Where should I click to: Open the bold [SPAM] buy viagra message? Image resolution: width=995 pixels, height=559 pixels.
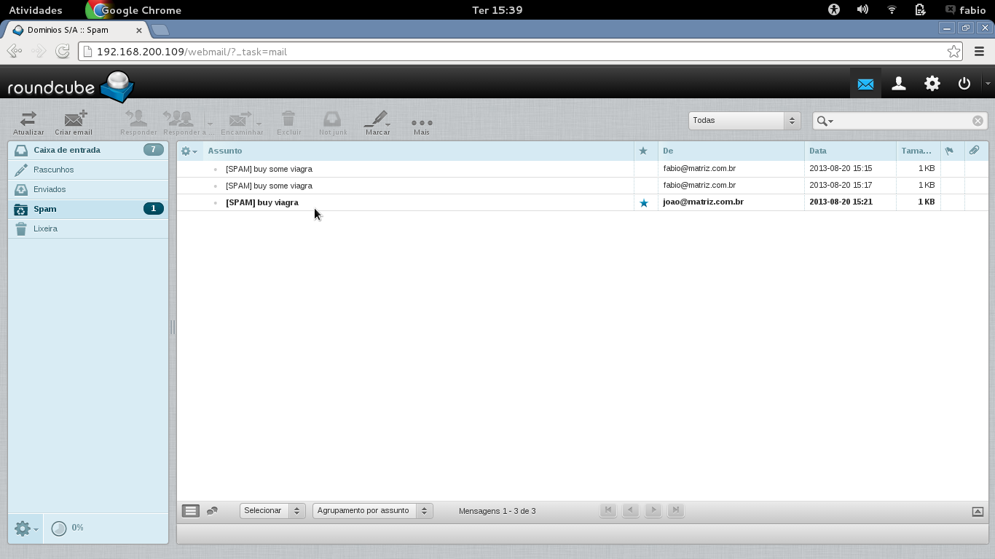(x=262, y=202)
